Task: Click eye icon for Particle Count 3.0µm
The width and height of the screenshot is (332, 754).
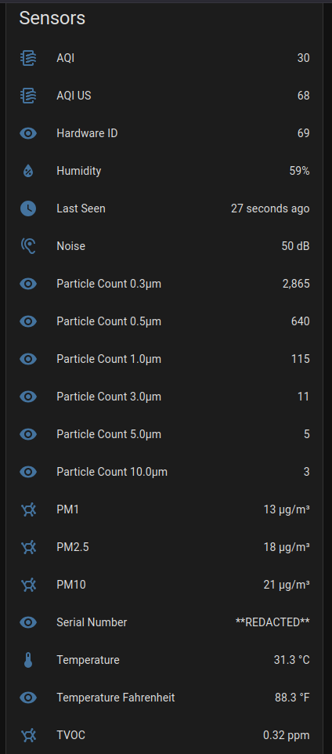Action: (28, 397)
